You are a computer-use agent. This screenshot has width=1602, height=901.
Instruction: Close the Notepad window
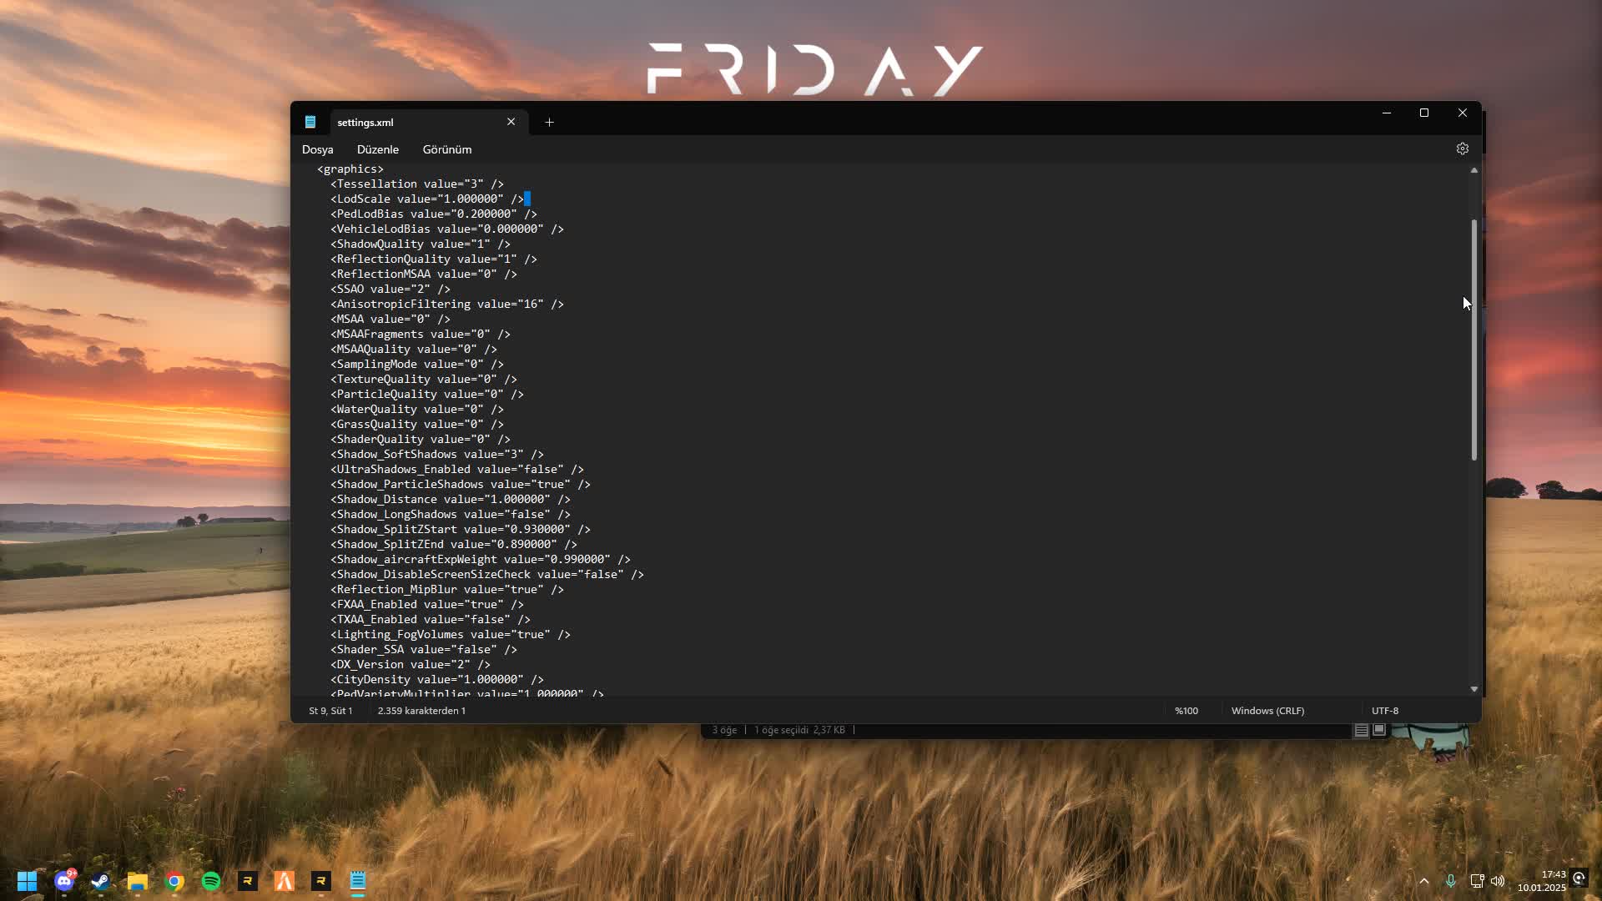point(1462,113)
